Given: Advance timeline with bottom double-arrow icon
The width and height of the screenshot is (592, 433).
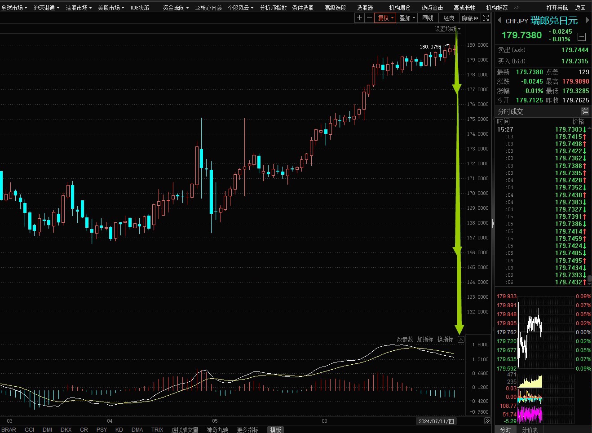Looking at the screenshot, I should click(487, 421).
